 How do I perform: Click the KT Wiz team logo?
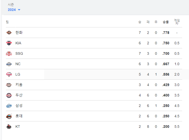[x=9, y=127]
